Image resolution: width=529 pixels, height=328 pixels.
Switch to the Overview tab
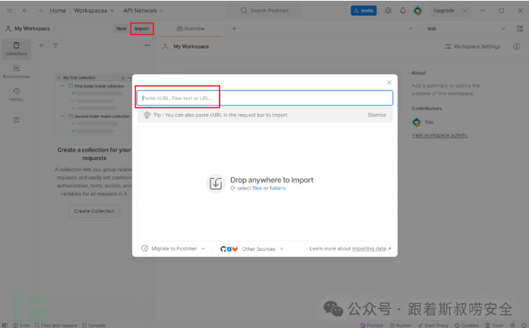coord(190,29)
